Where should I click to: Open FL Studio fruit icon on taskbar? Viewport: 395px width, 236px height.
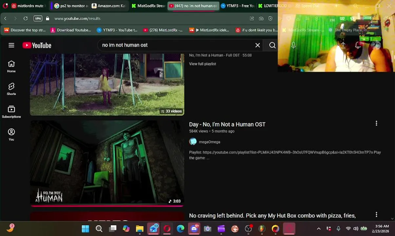(x=262, y=228)
